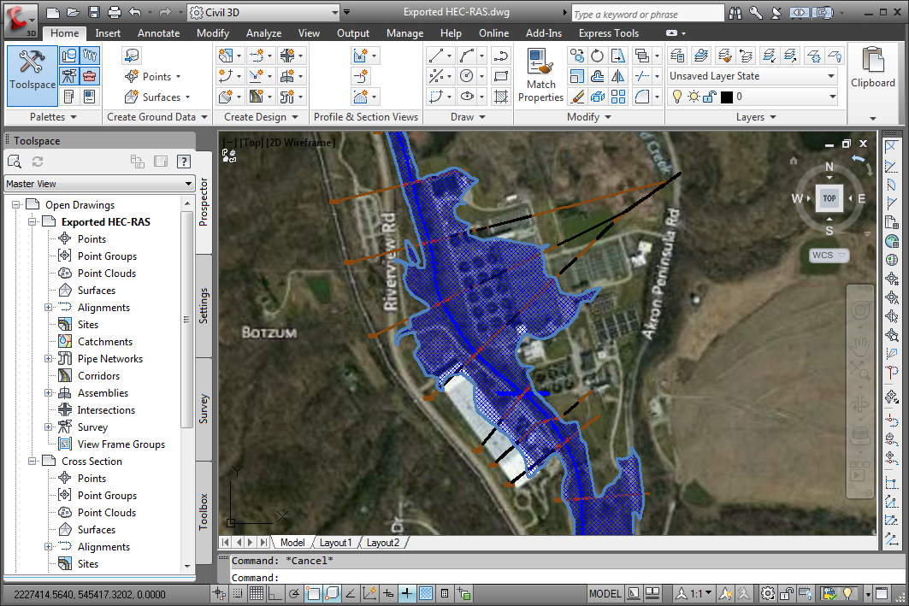Toggle Ortho Mode in status bar
Image resolution: width=909 pixels, height=606 pixels.
(274, 594)
